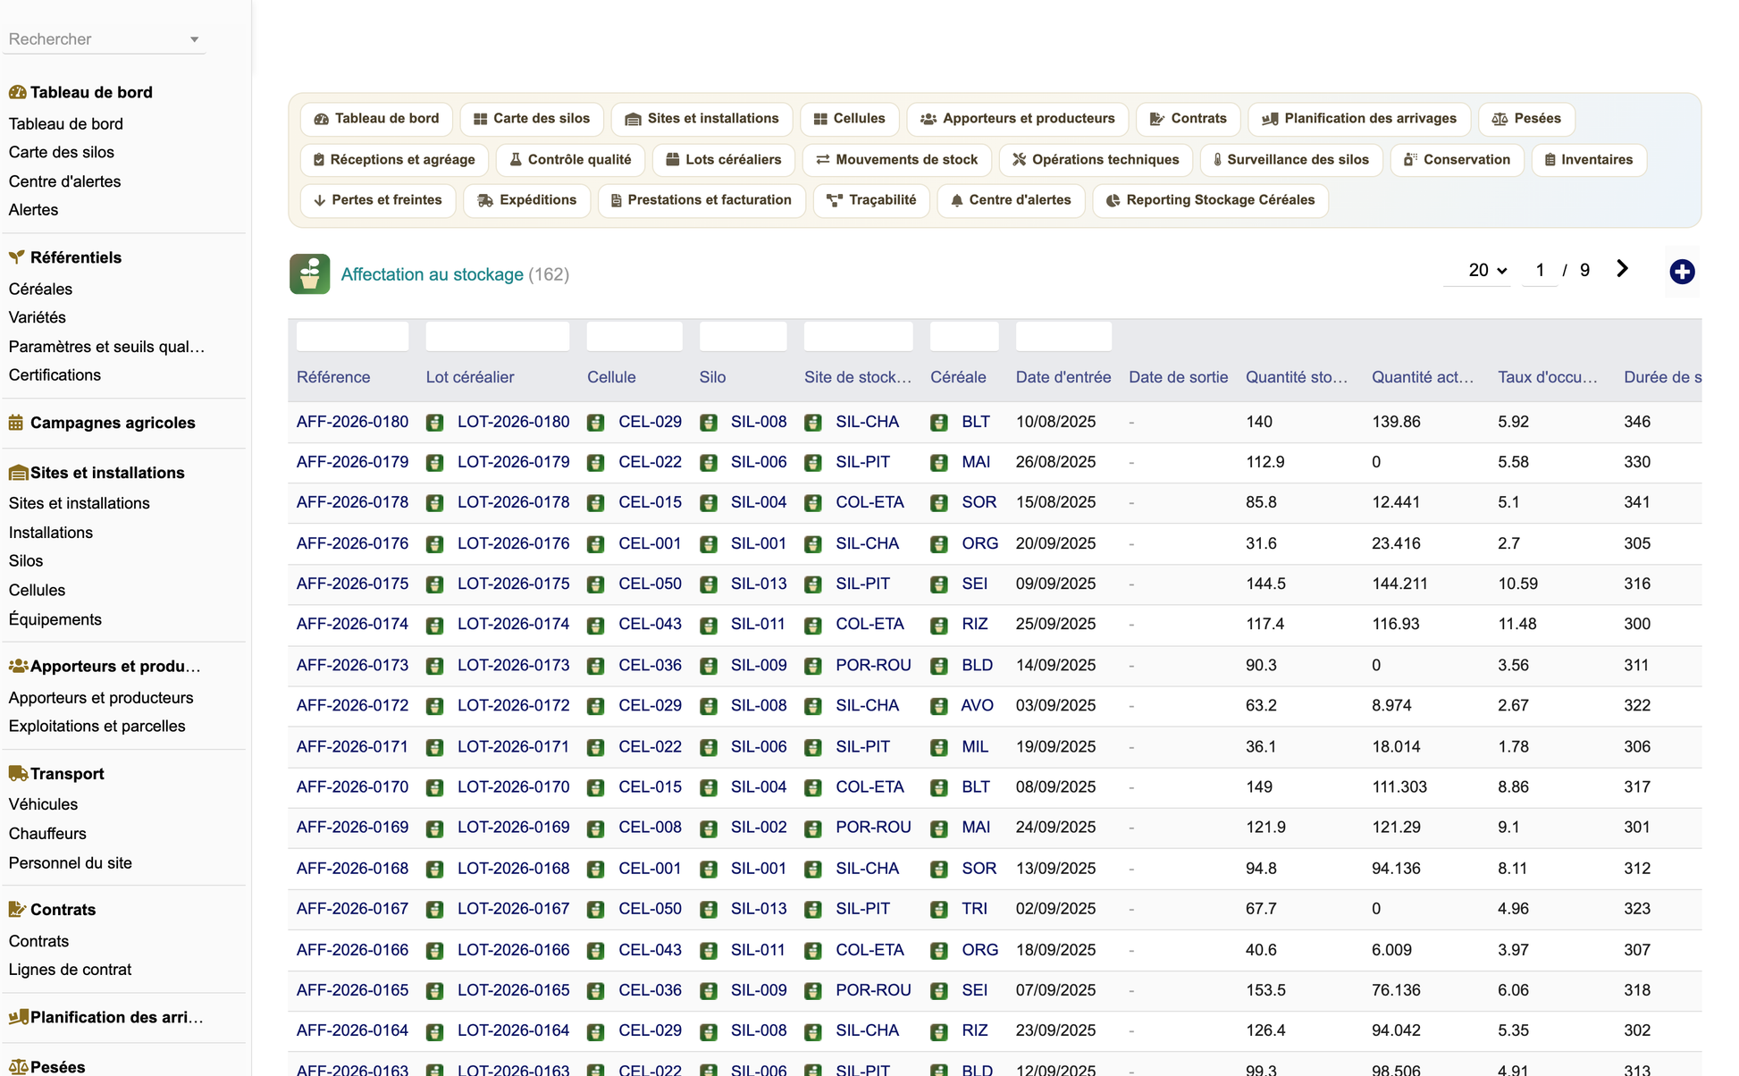Open the Pertes et freintes tab

click(378, 200)
